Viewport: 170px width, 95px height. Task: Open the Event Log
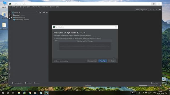pos(155,83)
